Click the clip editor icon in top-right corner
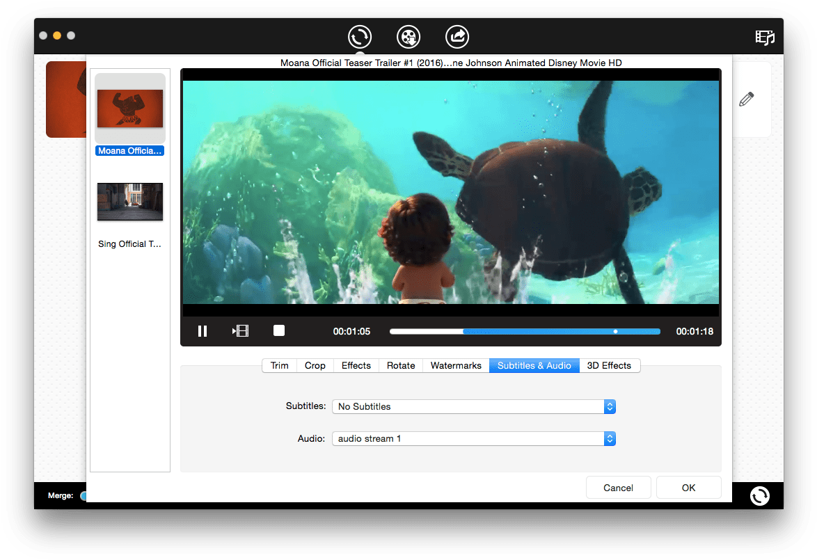The height and width of the screenshot is (560, 817). (x=765, y=38)
